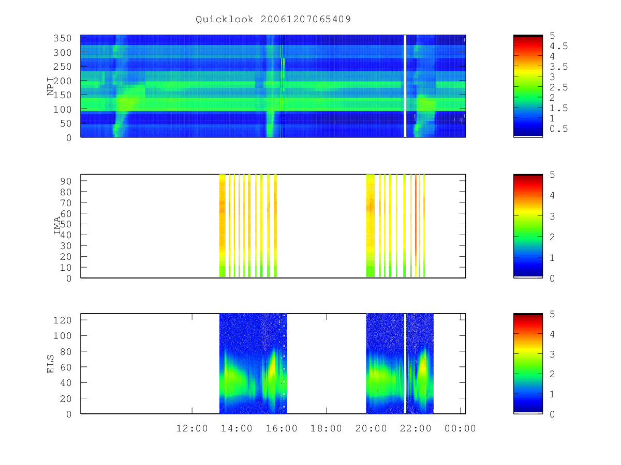
Task: Click the 00:00 time tick label
Action: pyautogui.click(x=461, y=428)
